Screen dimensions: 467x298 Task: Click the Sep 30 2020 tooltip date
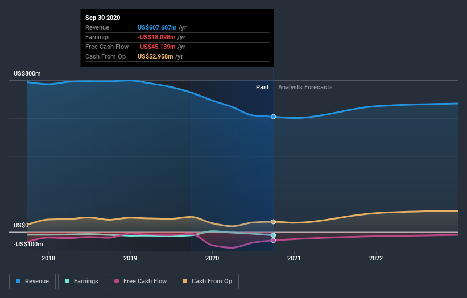click(x=103, y=18)
